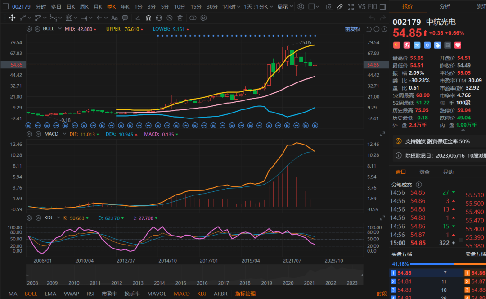Click the red heart favorite icon

pyautogui.click(x=458, y=45)
